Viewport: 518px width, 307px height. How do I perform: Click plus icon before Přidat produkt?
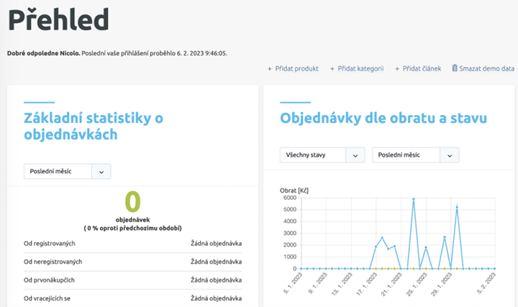tap(270, 69)
